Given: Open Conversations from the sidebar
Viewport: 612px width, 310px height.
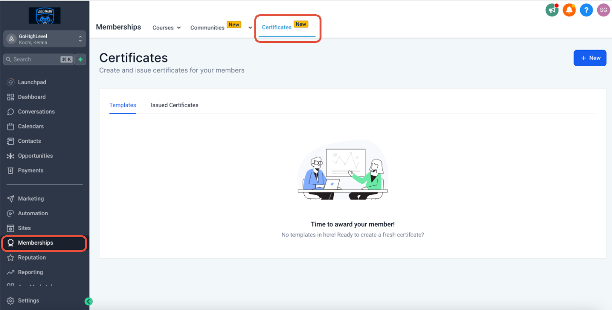Looking at the screenshot, I should (36, 112).
